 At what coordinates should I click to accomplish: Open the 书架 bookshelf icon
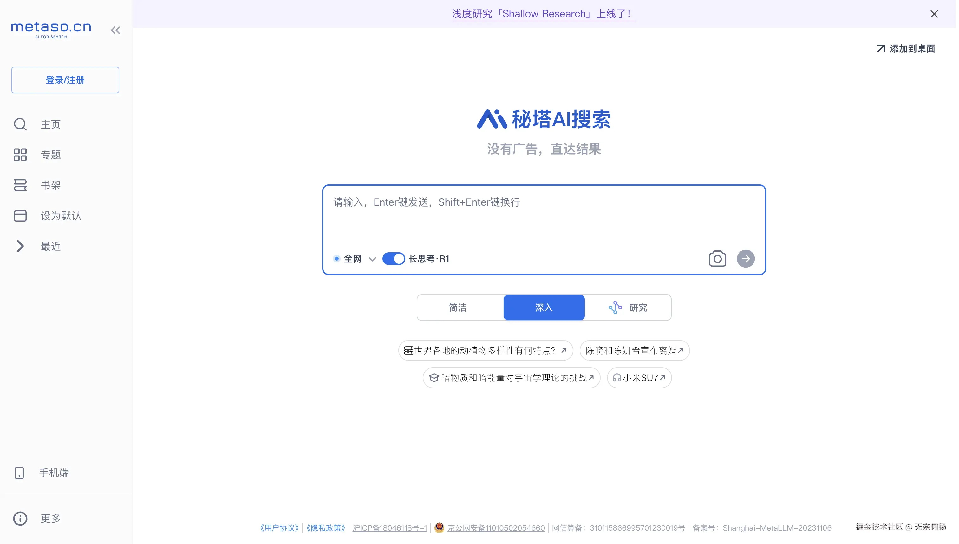pyautogui.click(x=20, y=185)
